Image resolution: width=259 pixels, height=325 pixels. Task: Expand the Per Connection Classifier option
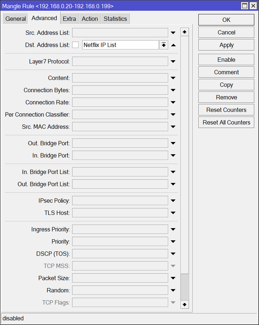[x=173, y=114]
